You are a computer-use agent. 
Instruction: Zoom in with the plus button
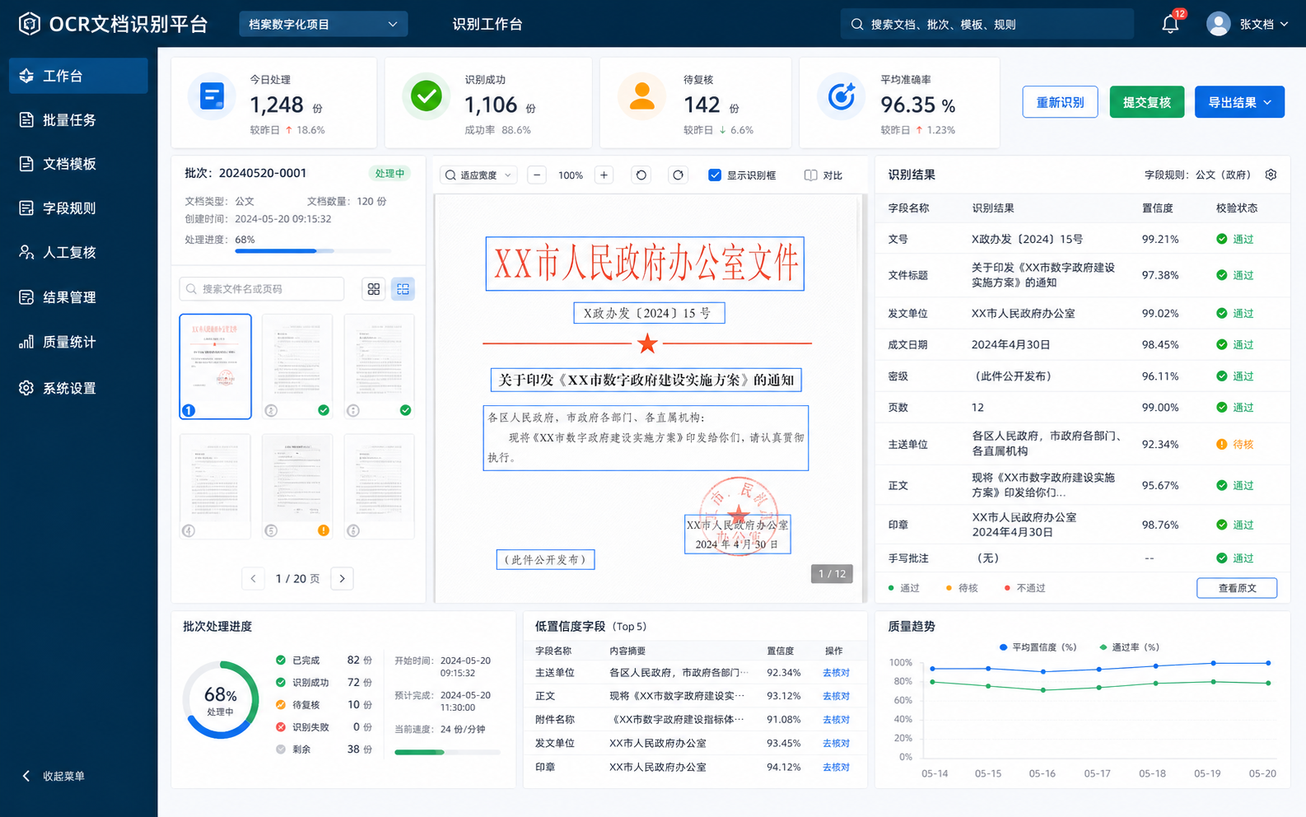(x=604, y=175)
